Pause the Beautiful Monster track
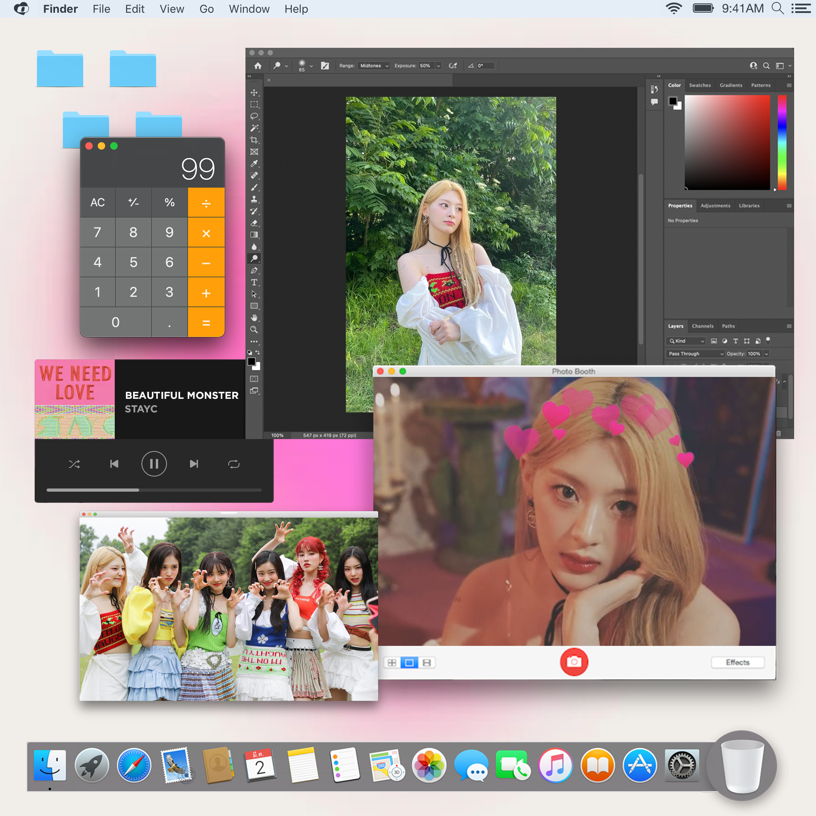The height and width of the screenshot is (816, 816). (154, 464)
